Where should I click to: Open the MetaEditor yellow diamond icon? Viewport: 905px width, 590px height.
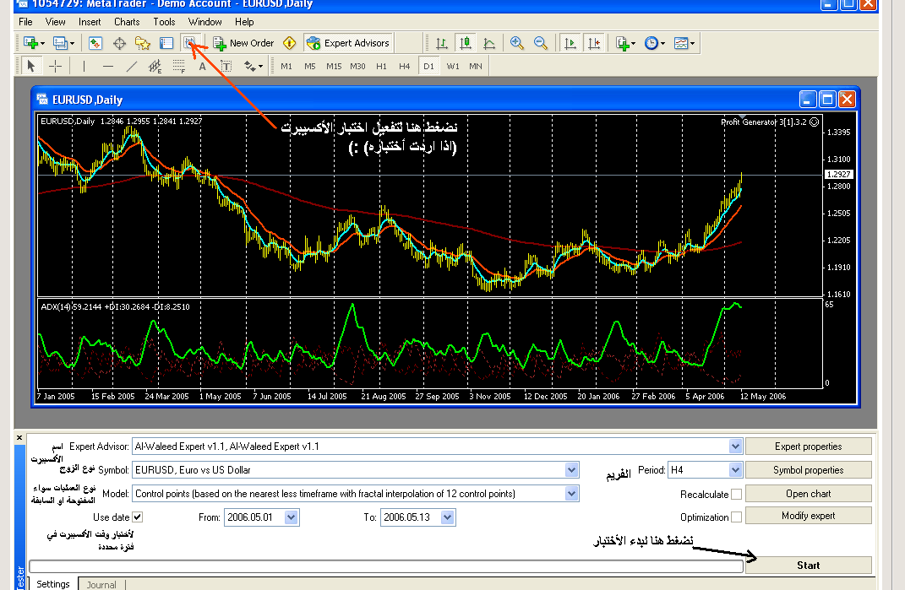click(290, 43)
